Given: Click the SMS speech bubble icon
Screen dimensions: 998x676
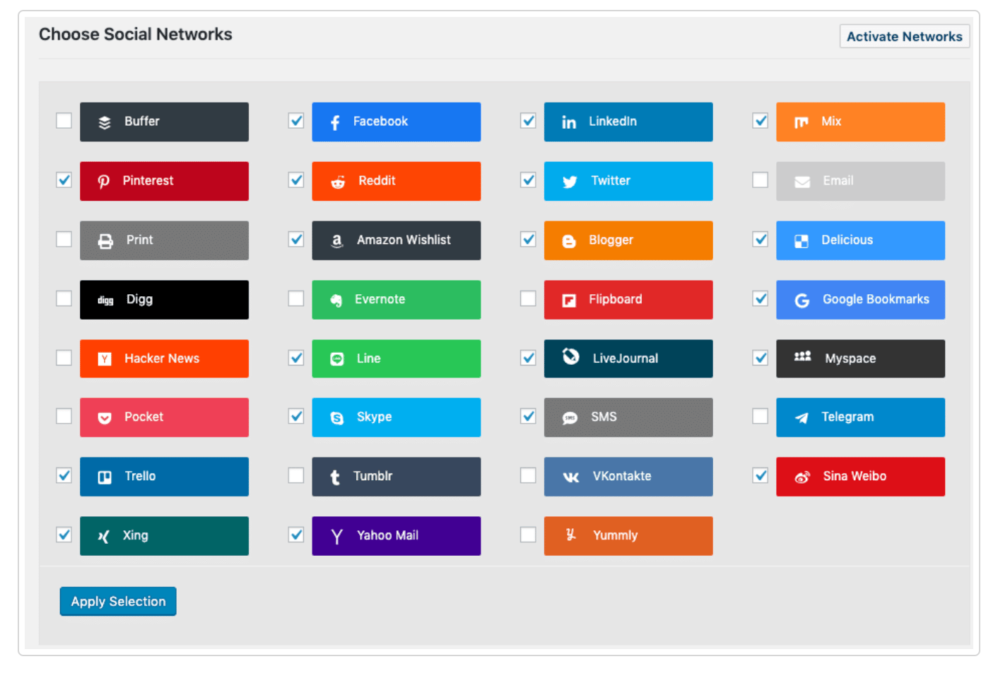Looking at the screenshot, I should (x=570, y=418).
